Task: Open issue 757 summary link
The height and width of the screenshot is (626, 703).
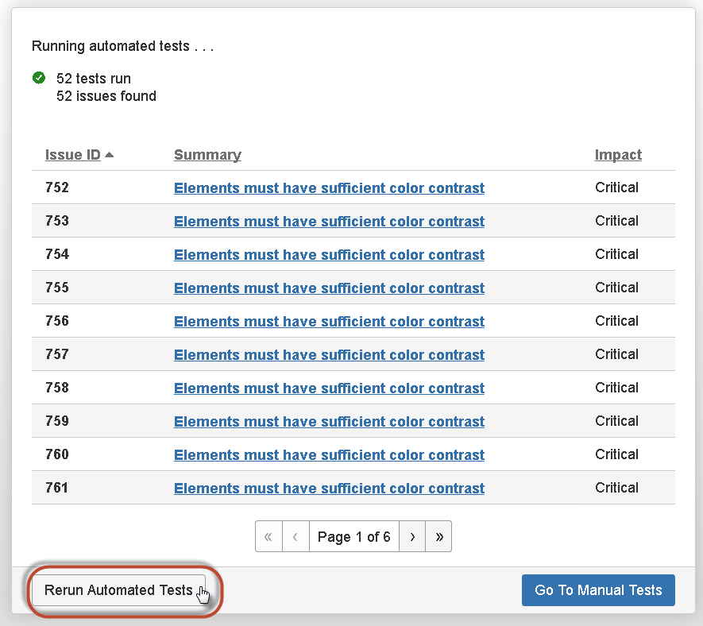Action: [329, 354]
